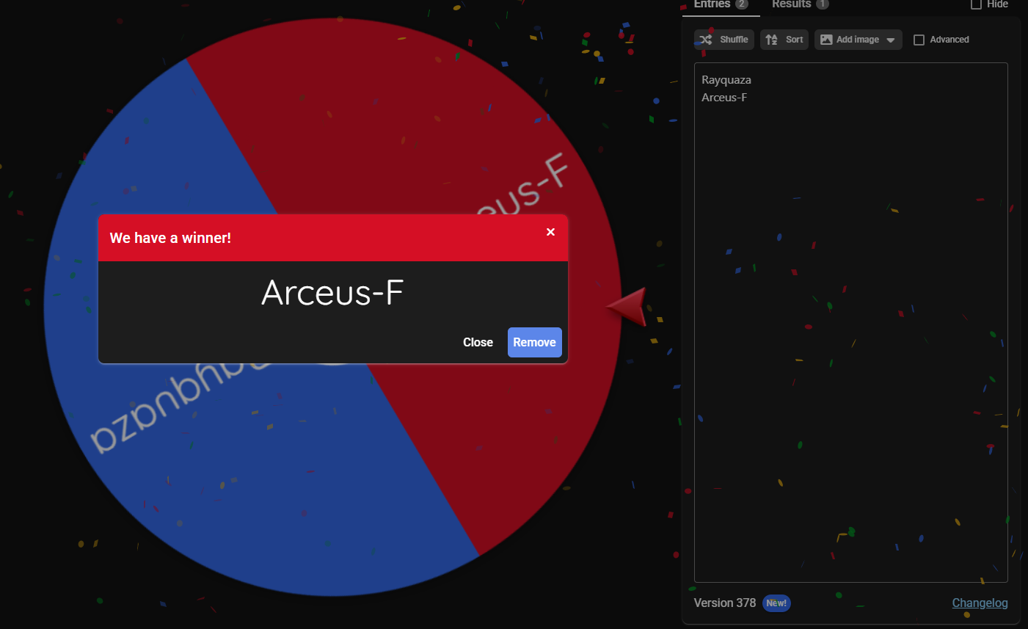Open the Add image dropdown
Image resolution: width=1028 pixels, height=629 pixels.
[859, 40]
